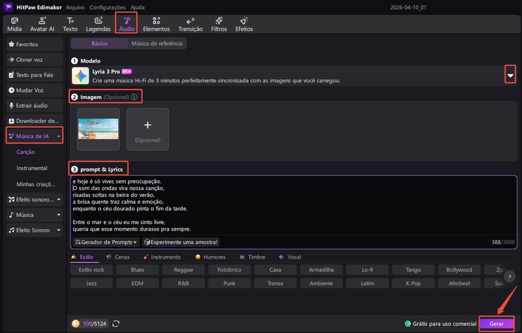Open the Configurações menu
This screenshot has height=333, width=522.
[x=108, y=7]
